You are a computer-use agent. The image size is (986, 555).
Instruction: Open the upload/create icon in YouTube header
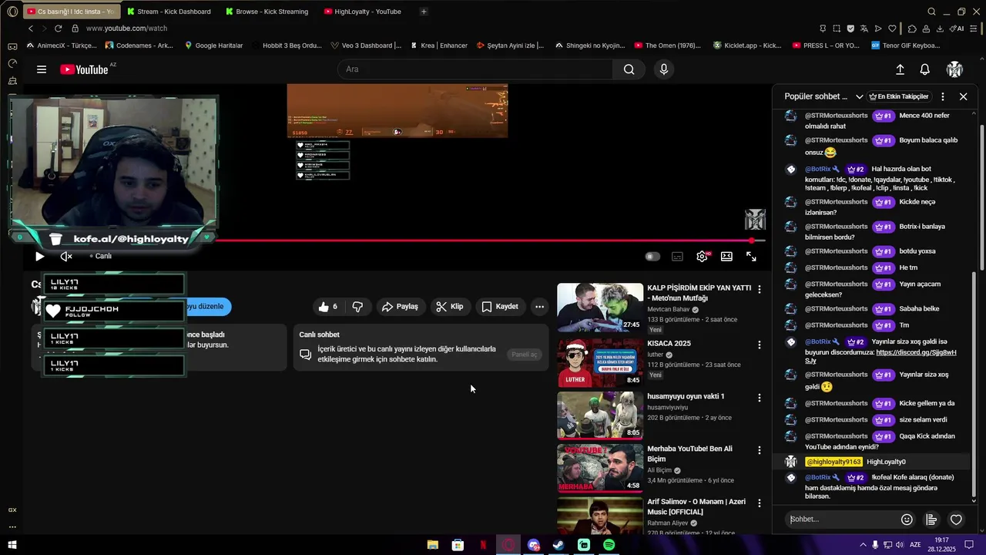(900, 69)
